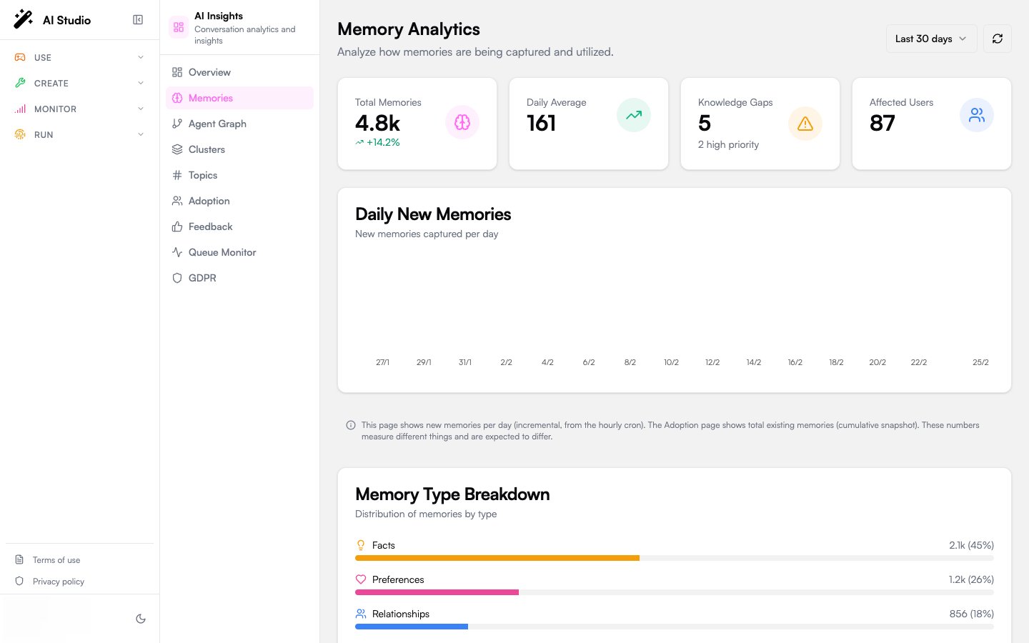Image resolution: width=1029 pixels, height=643 pixels.
Task: Click the refresh icon button
Action: (998, 39)
